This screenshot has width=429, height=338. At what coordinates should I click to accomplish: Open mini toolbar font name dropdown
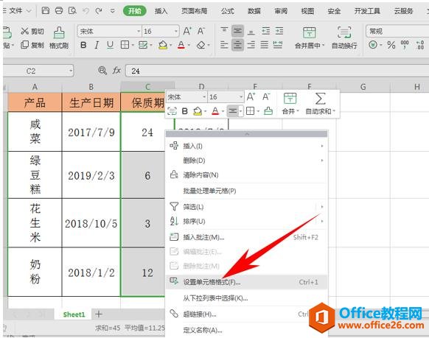204,97
